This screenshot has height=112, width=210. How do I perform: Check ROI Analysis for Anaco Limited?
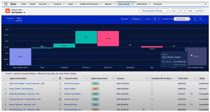pos(152,89)
